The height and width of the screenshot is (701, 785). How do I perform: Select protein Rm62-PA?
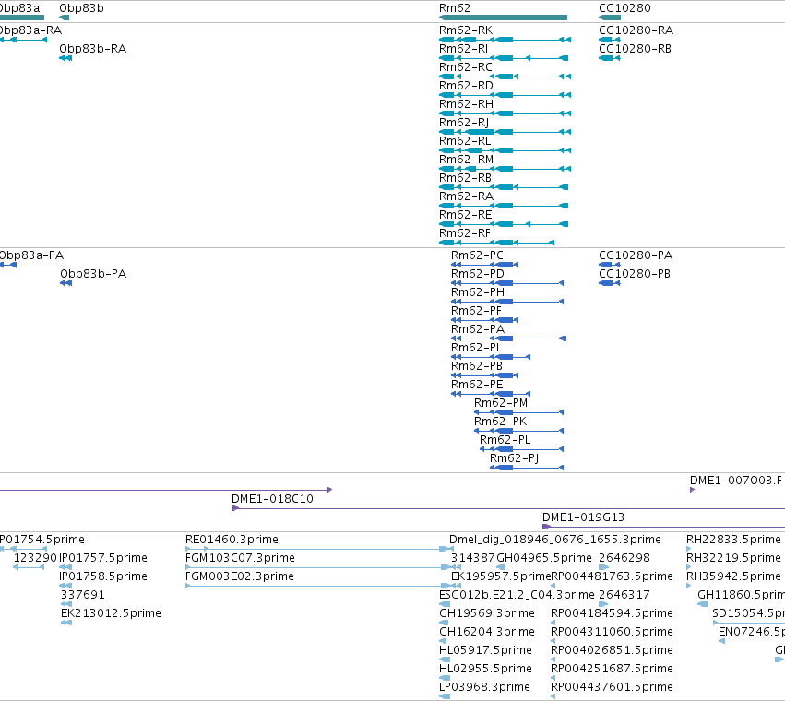[508, 339]
